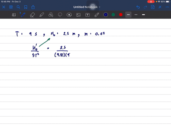Bookmark the current page
The image size is (171, 128).
pos(26,7)
